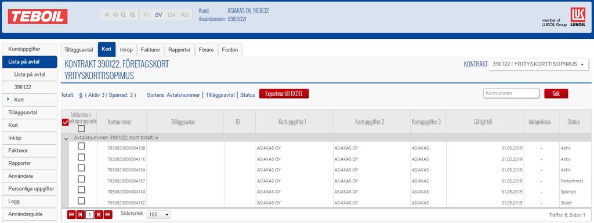
Task: Sort by Avtalsnummer link
Action: pyautogui.click(x=183, y=95)
